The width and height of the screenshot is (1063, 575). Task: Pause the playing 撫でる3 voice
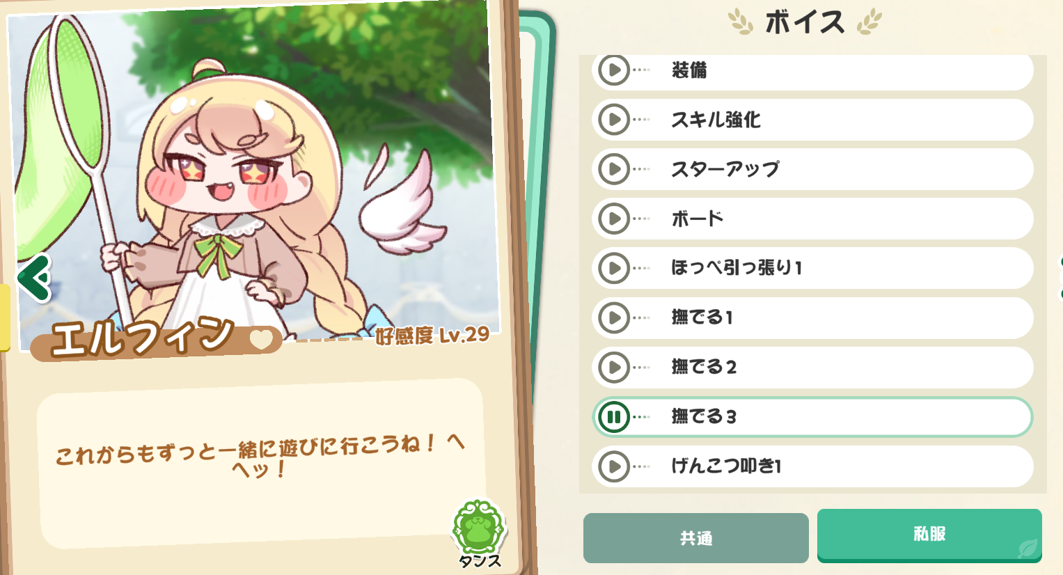(x=614, y=417)
